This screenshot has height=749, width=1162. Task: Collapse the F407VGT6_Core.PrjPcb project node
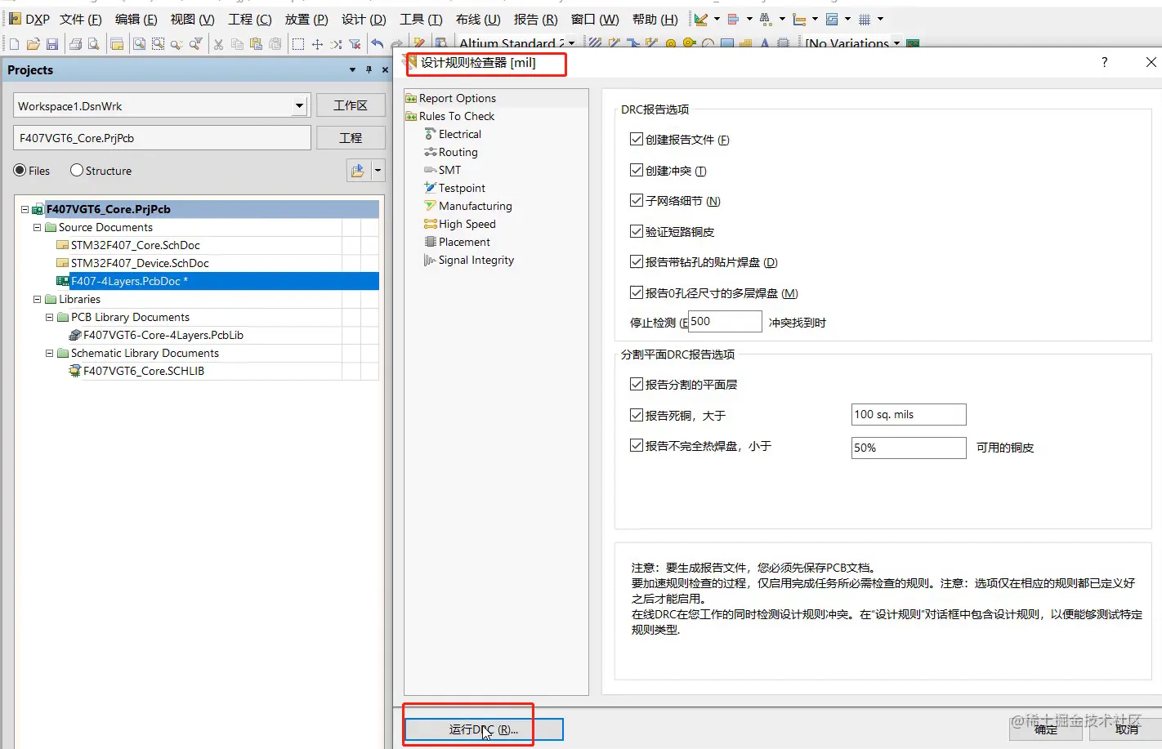(25, 209)
